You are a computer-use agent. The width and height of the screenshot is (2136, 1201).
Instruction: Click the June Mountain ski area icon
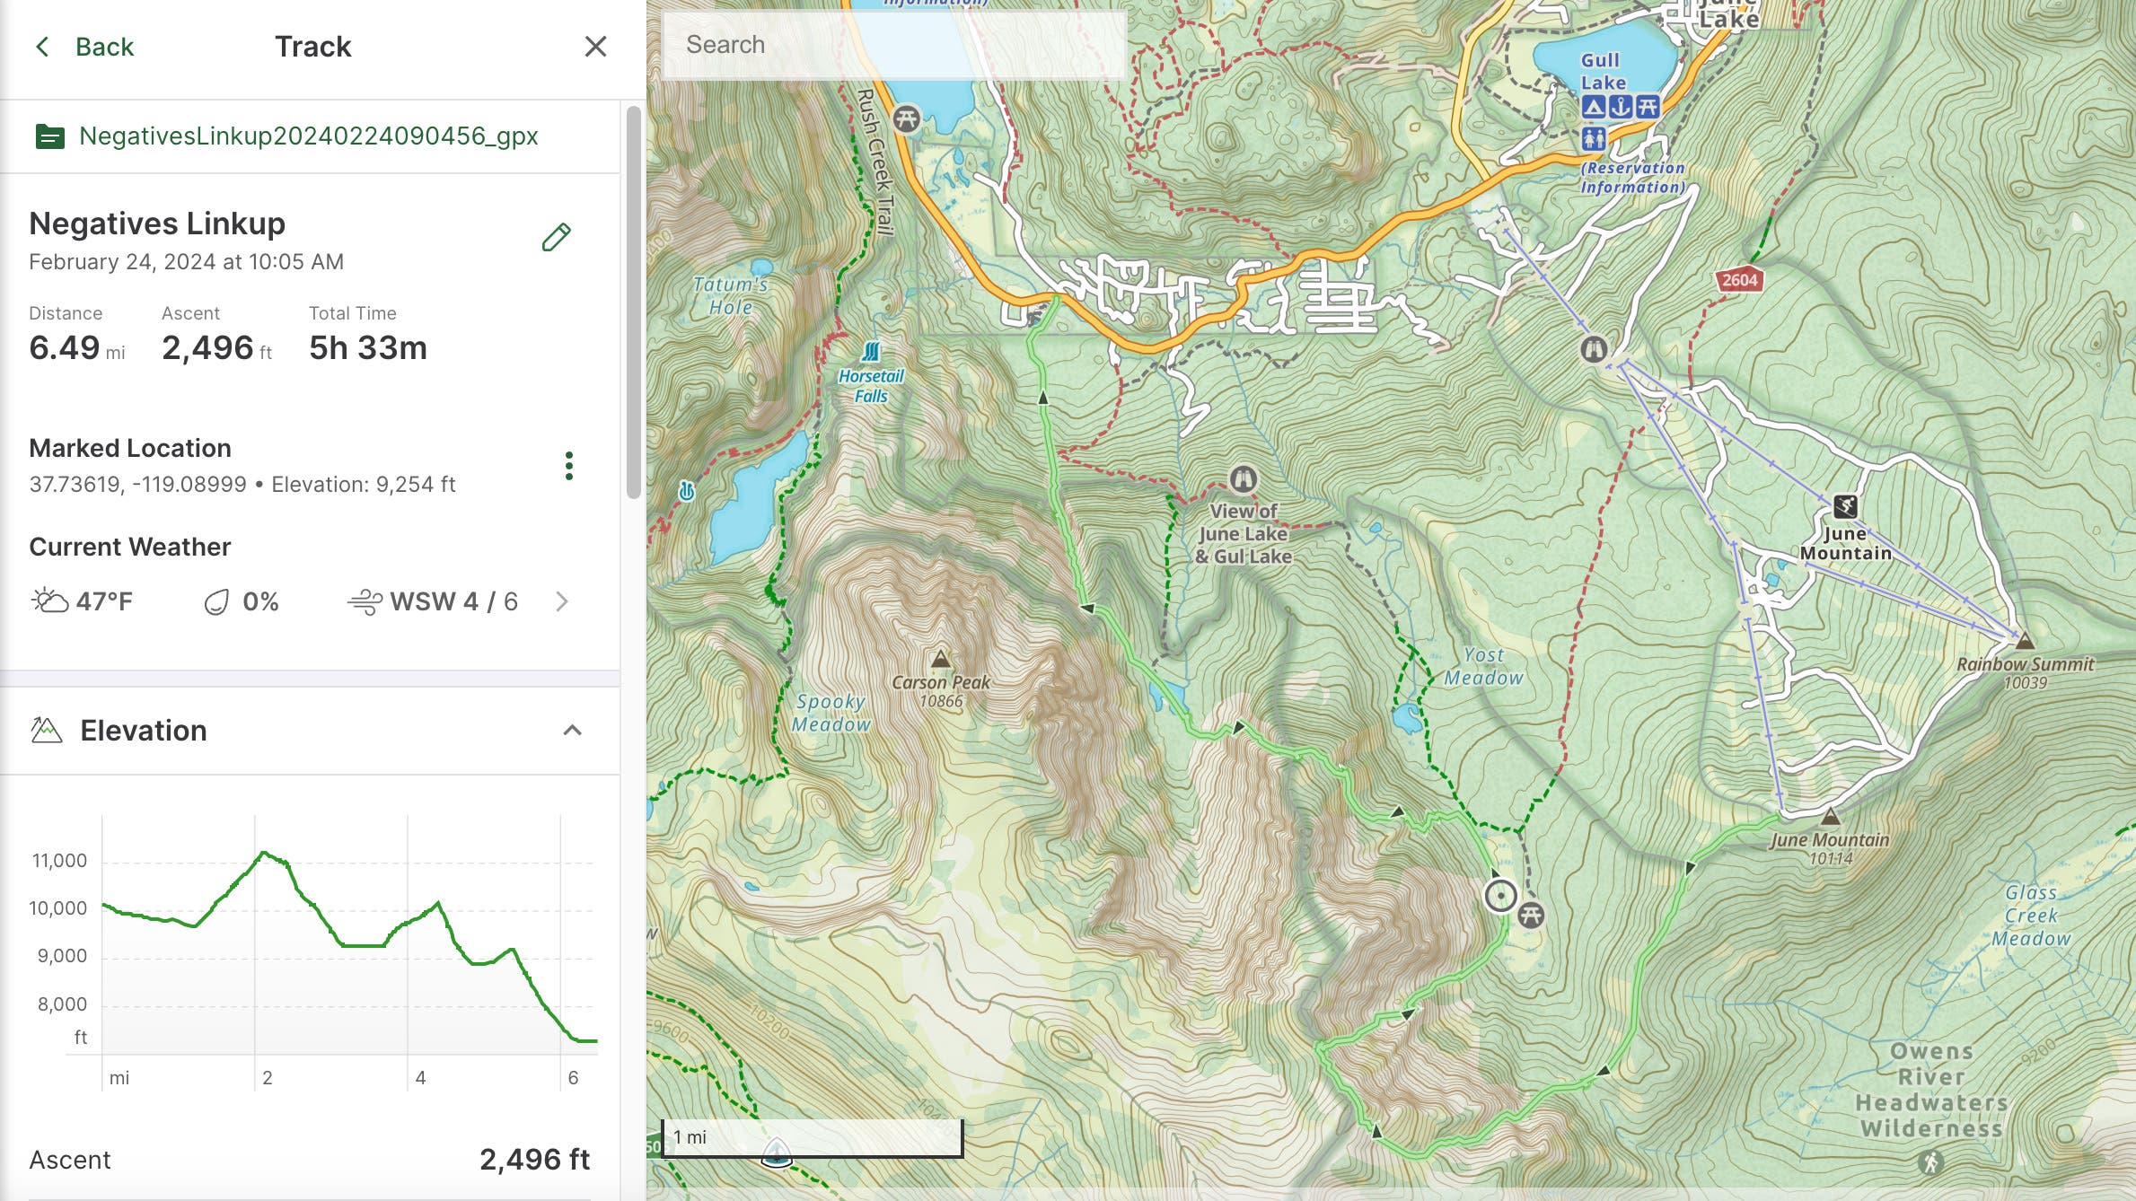(x=1845, y=506)
